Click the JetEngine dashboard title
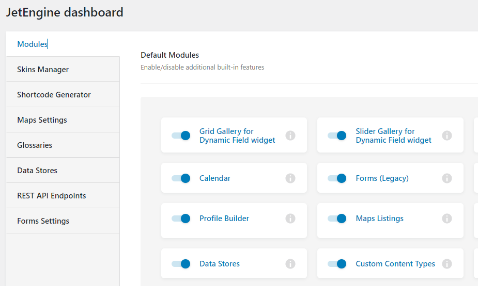The height and width of the screenshot is (286, 478). 65,12
